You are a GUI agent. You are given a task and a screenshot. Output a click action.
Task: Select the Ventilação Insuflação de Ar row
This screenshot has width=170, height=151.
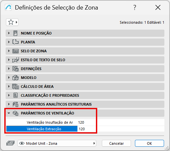coord(85,122)
